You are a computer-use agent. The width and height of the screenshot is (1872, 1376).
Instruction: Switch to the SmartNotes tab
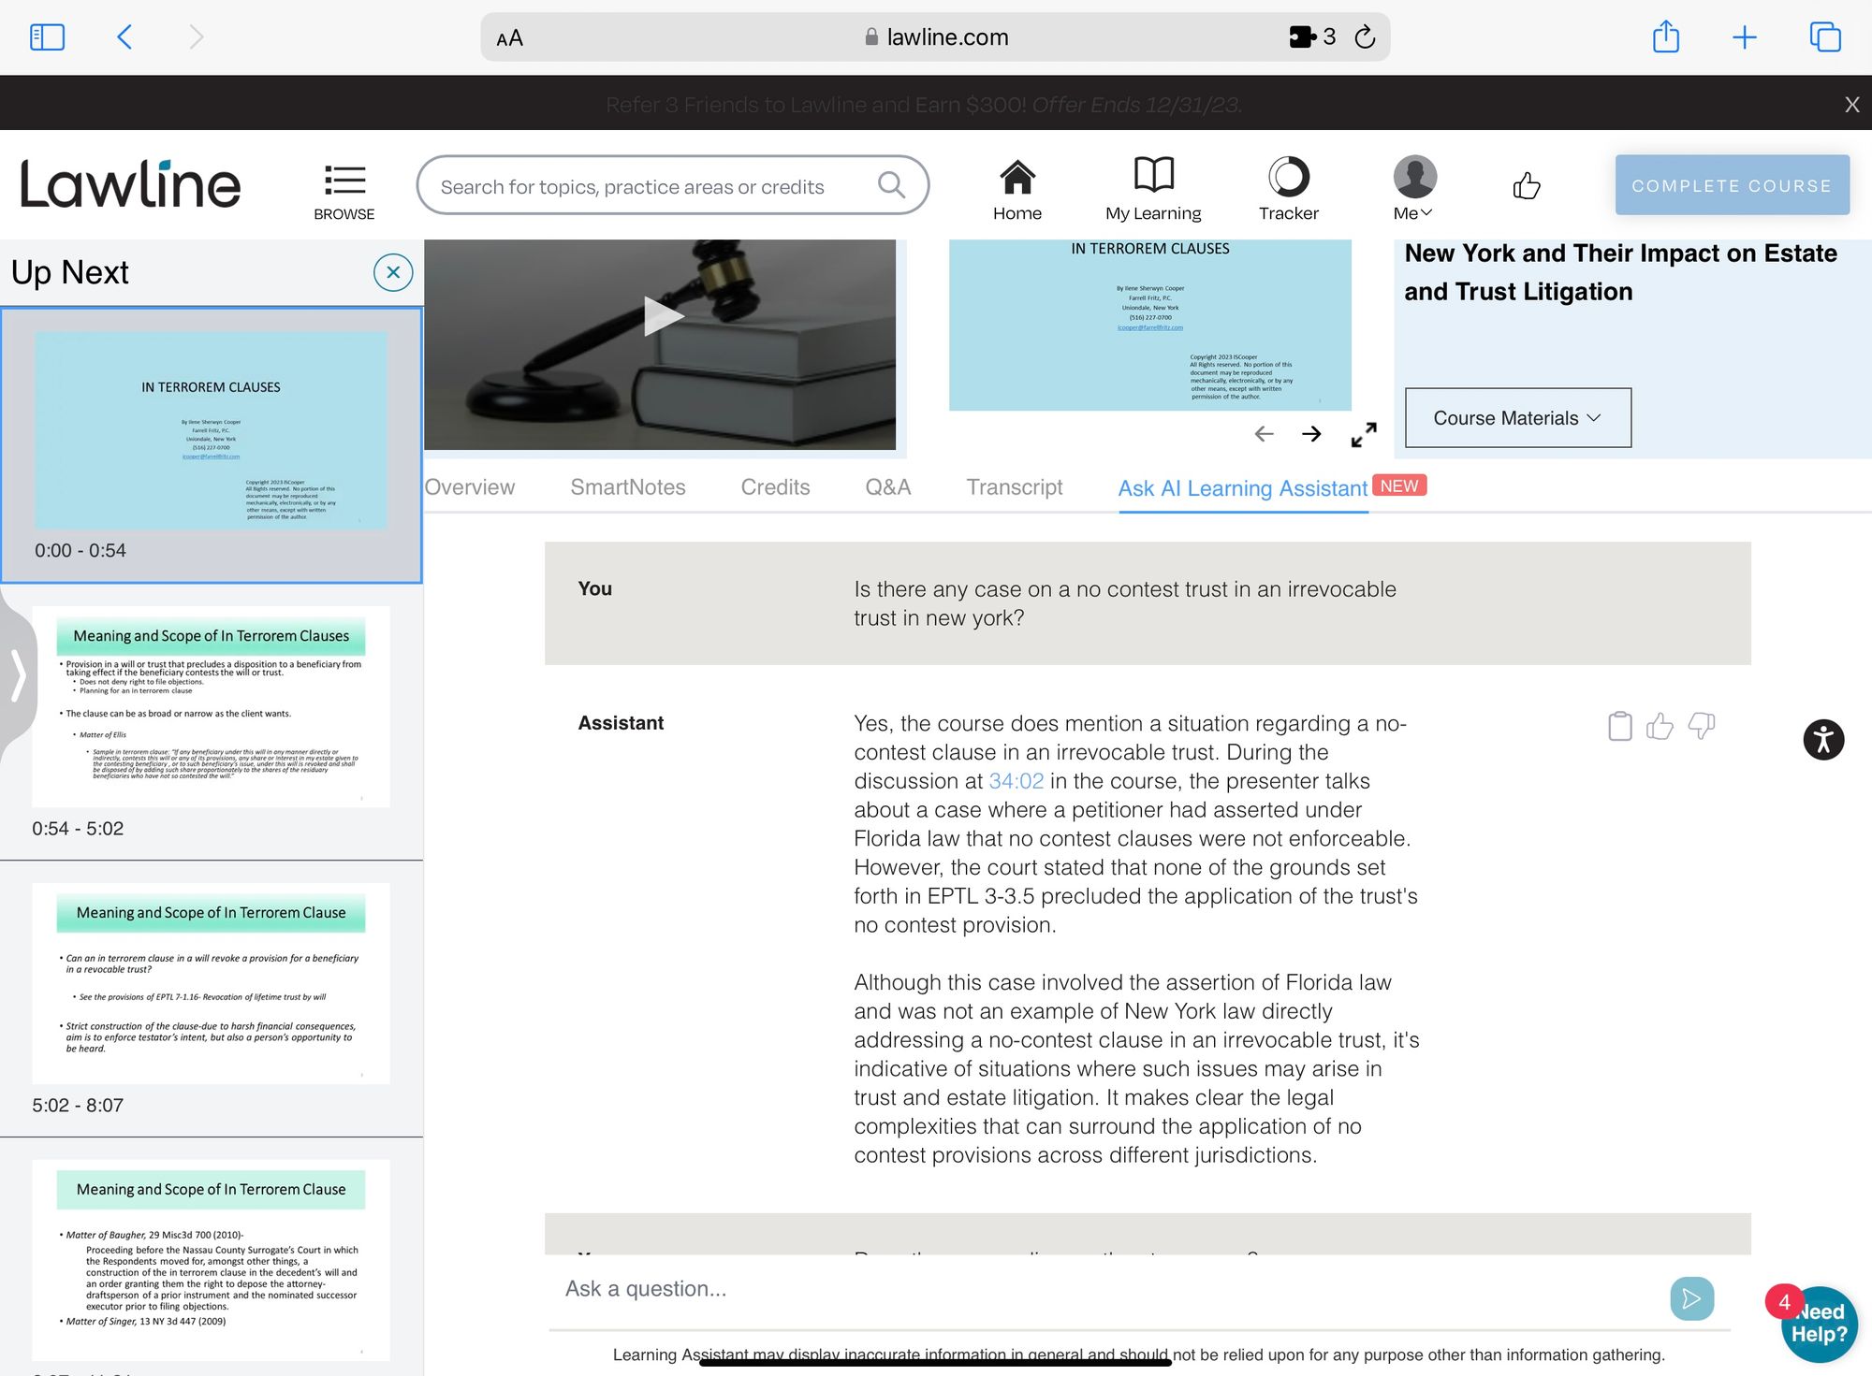point(627,487)
